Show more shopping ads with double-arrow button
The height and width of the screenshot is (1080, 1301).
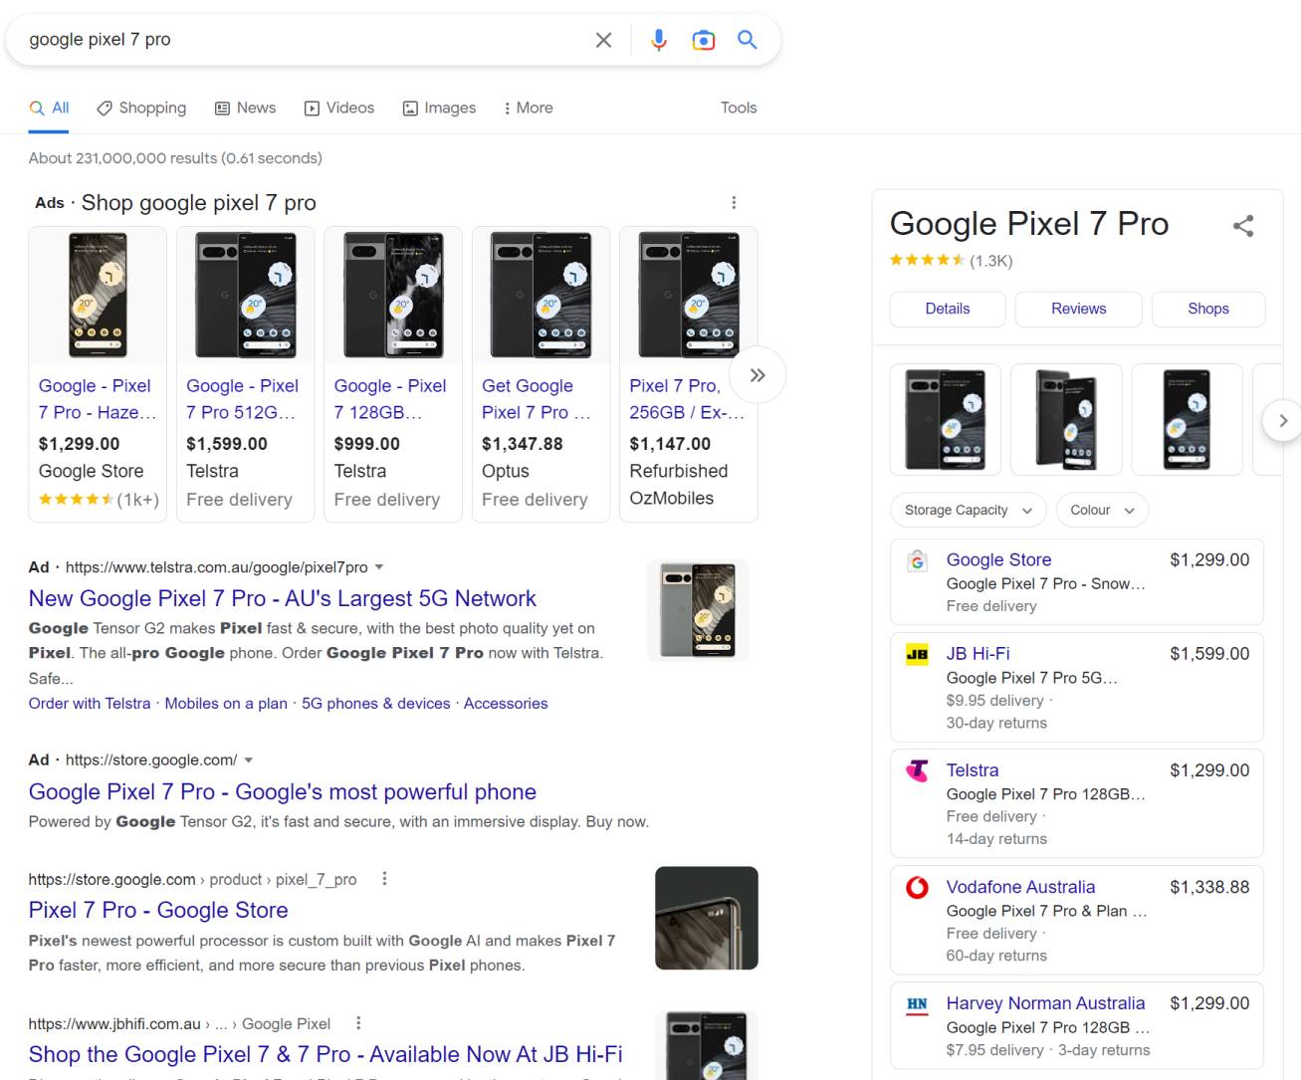(758, 375)
